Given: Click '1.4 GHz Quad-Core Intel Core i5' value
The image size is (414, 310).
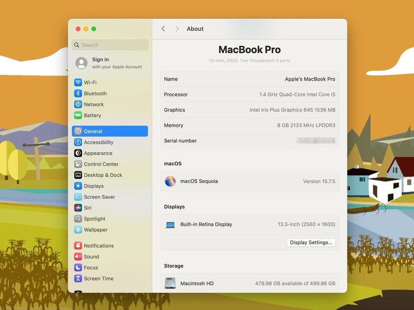Looking at the screenshot, I should pos(298,94).
